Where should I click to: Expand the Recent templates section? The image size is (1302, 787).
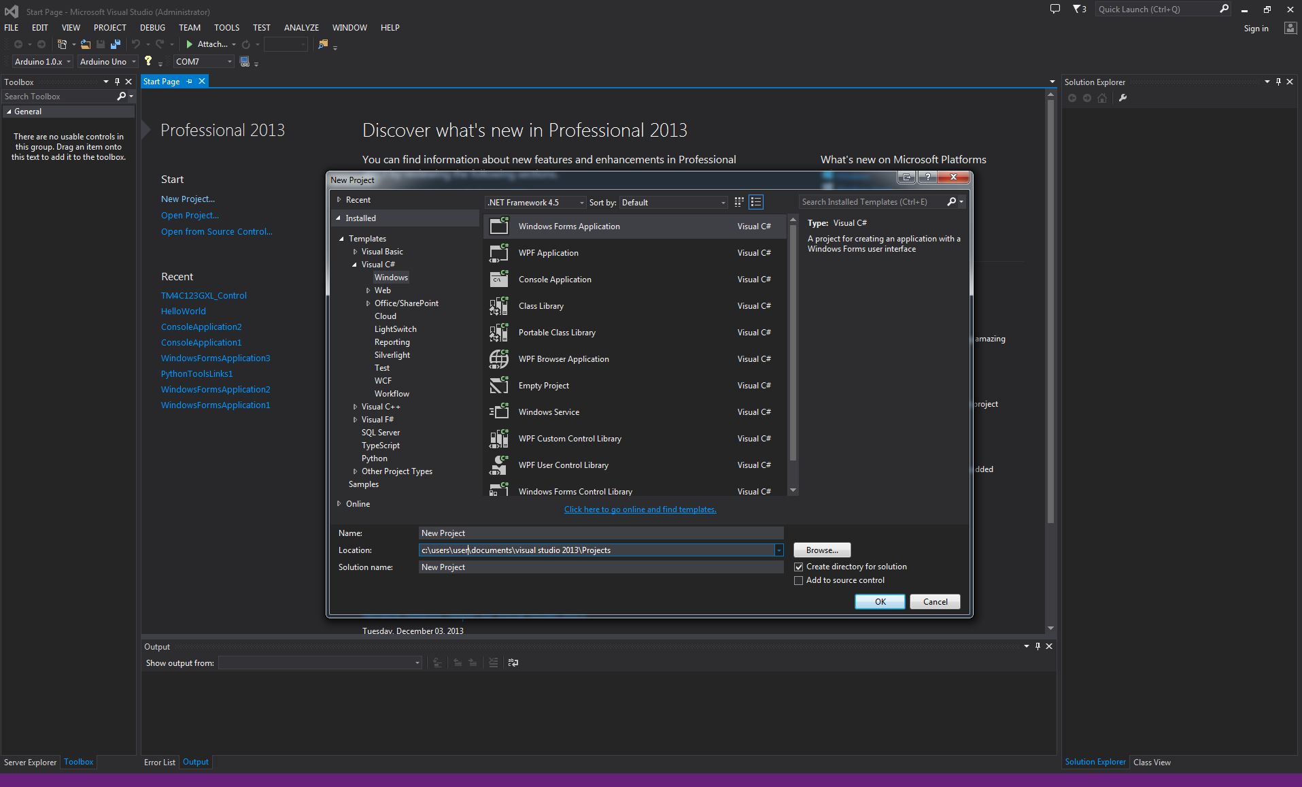coord(339,200)
